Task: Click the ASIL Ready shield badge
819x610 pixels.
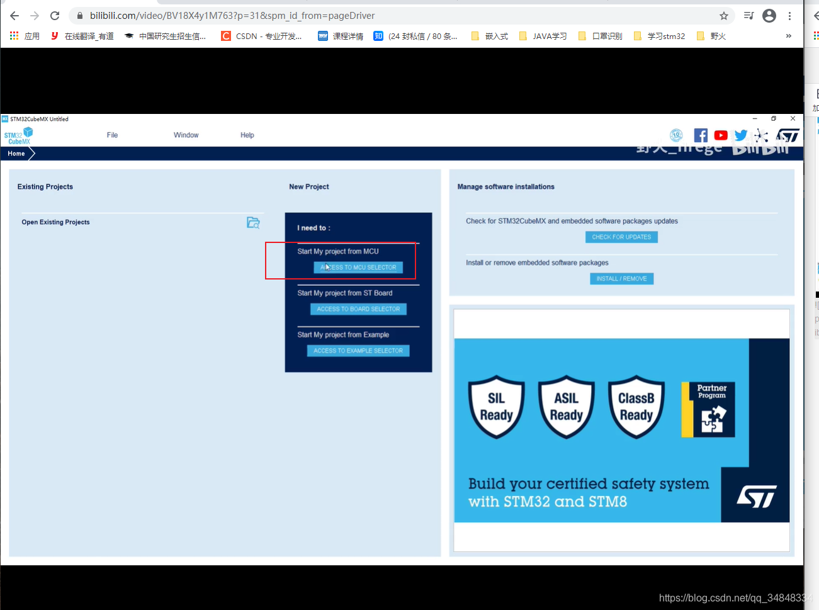Action: click(567, 407)
